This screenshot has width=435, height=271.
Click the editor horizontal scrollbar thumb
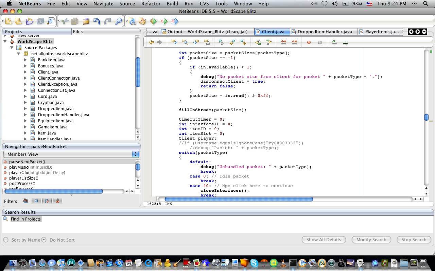(x=239, y=199)
